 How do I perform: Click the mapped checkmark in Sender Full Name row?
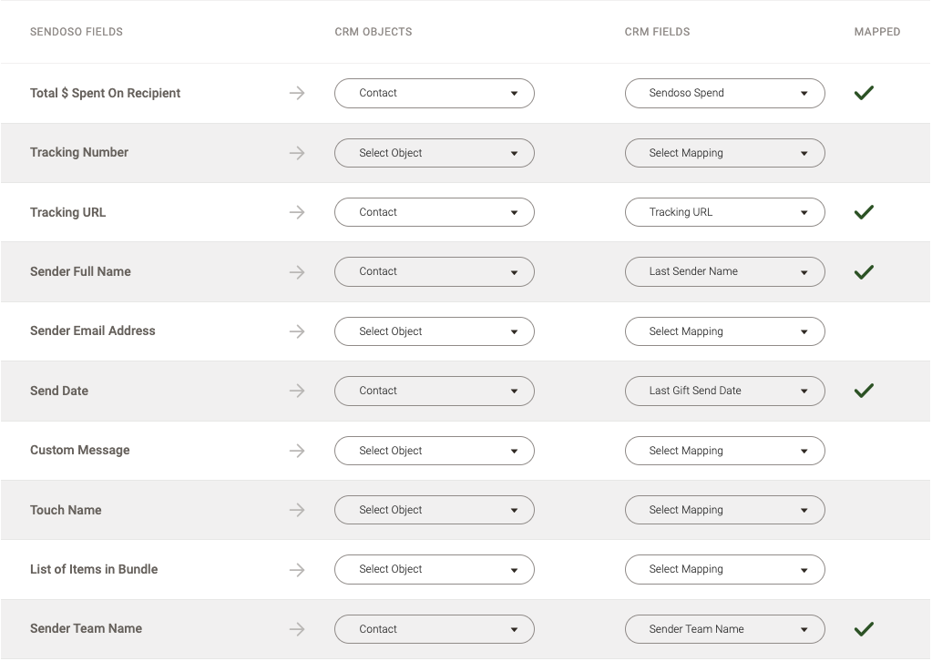click(864, 272)
